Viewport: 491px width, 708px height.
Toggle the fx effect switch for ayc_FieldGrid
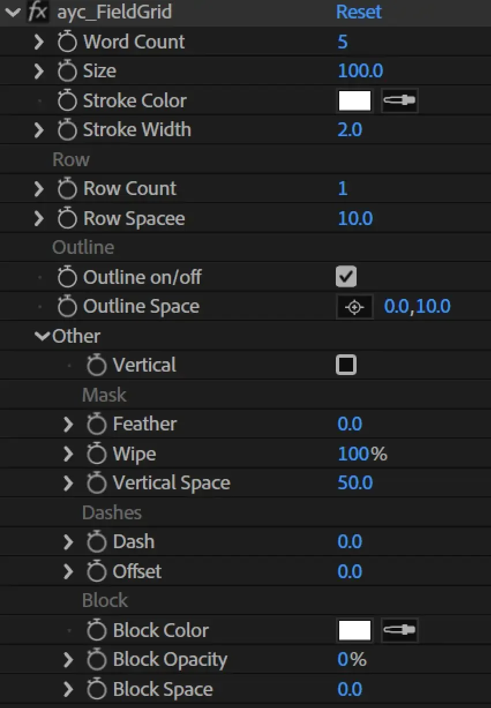(38, 12)
